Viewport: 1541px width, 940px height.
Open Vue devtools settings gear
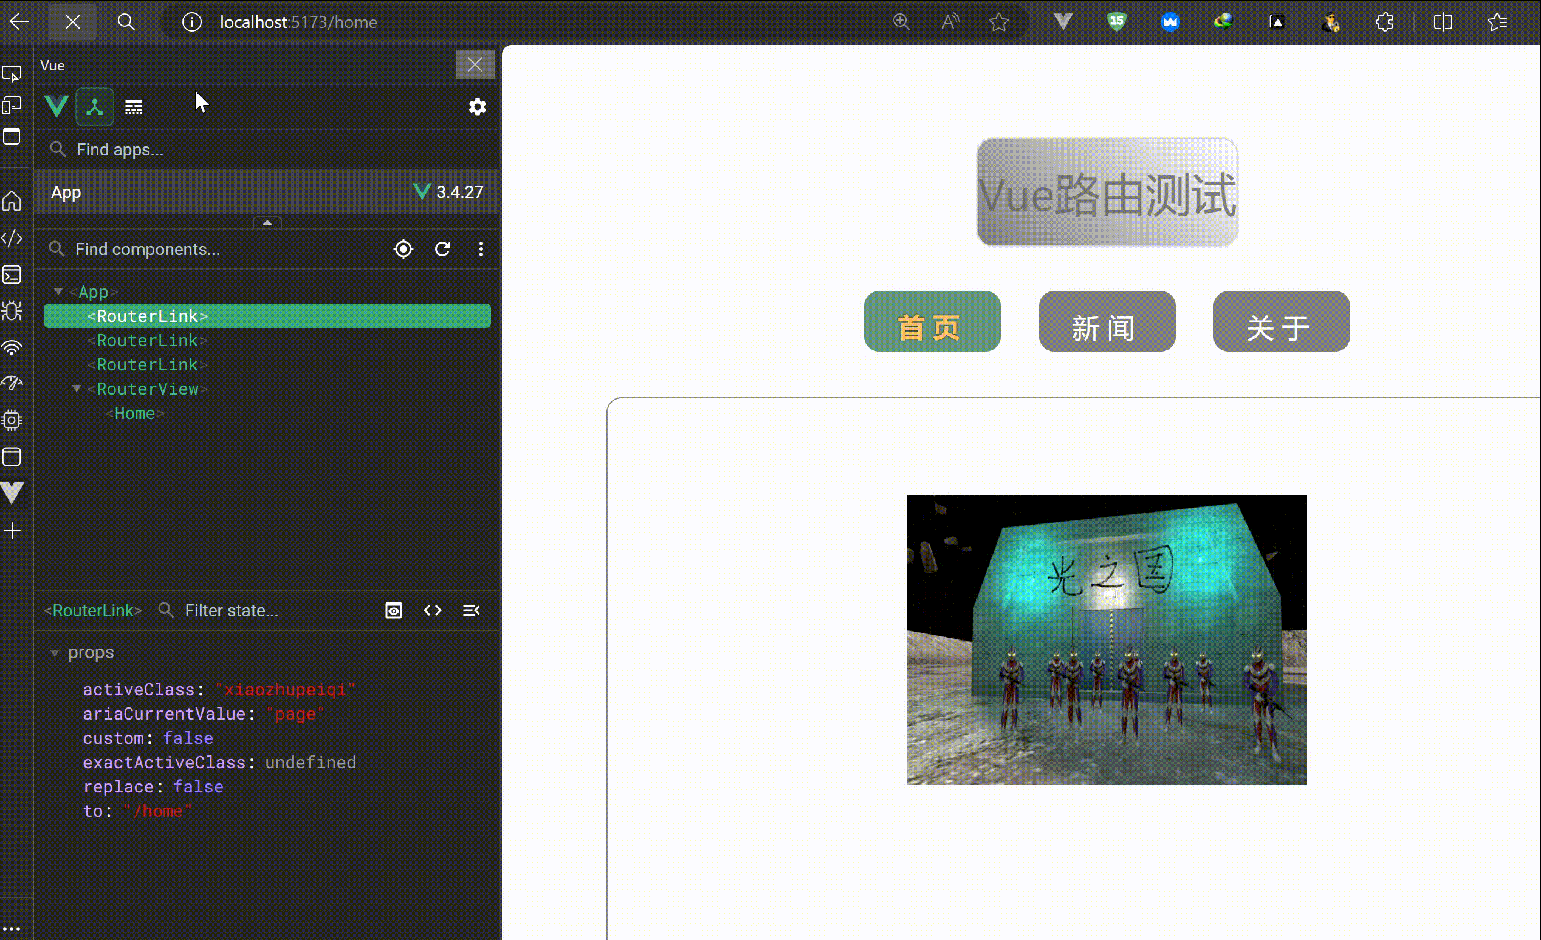point(477,107)
